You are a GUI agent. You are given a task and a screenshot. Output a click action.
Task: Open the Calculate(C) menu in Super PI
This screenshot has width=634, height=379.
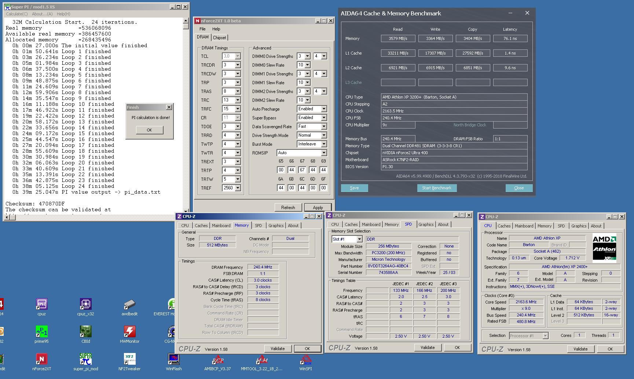click(17, 14)
